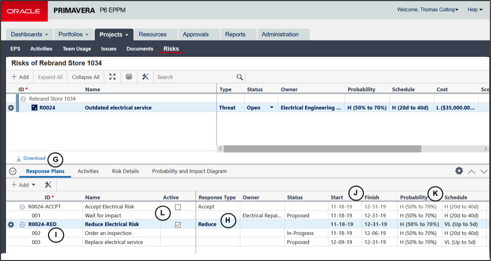
Task: Open gear menu for R0024-RED row
Action: 11,224
